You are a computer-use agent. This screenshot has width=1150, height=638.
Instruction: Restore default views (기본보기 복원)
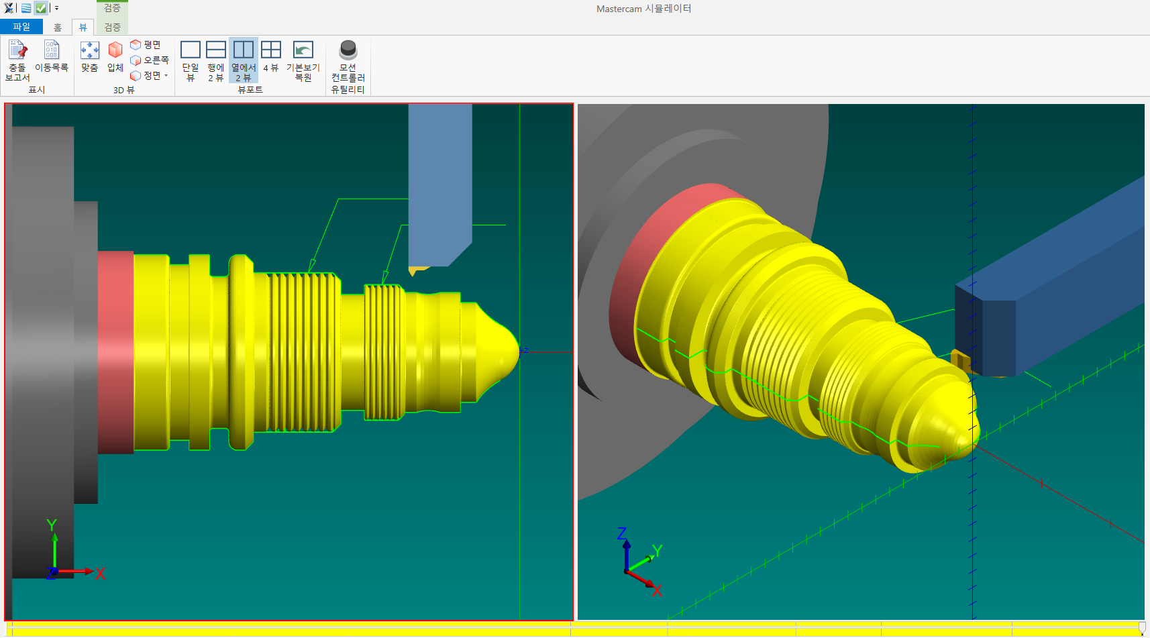[303, 61]
